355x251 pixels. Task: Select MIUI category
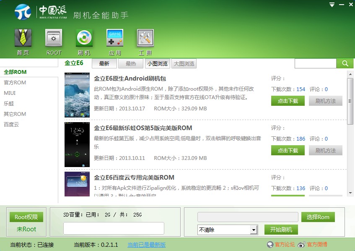(10, 93)
